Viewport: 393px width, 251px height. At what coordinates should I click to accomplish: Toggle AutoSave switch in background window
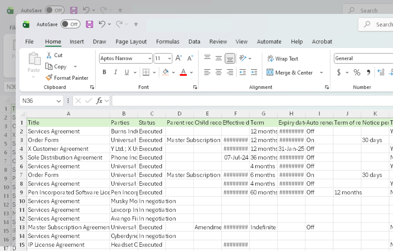(54, 10)
